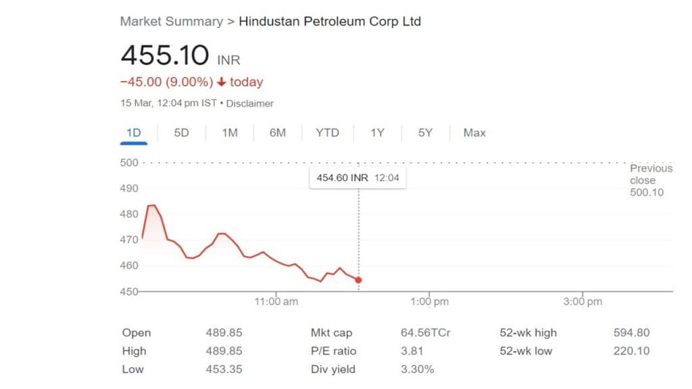
Task: Select the YTD range tab
Action: point(327,133)
